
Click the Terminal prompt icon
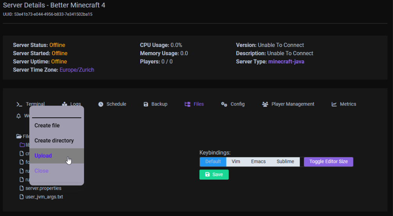pos(19,104)
